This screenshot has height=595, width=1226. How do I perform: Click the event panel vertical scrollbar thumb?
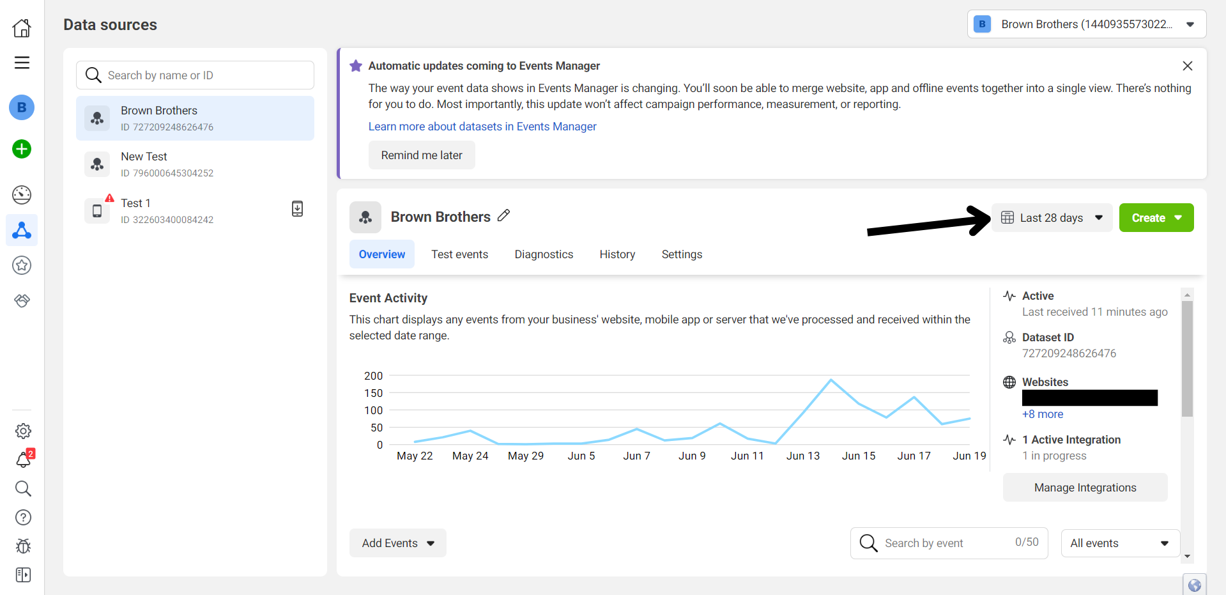tap(1187, 358)
